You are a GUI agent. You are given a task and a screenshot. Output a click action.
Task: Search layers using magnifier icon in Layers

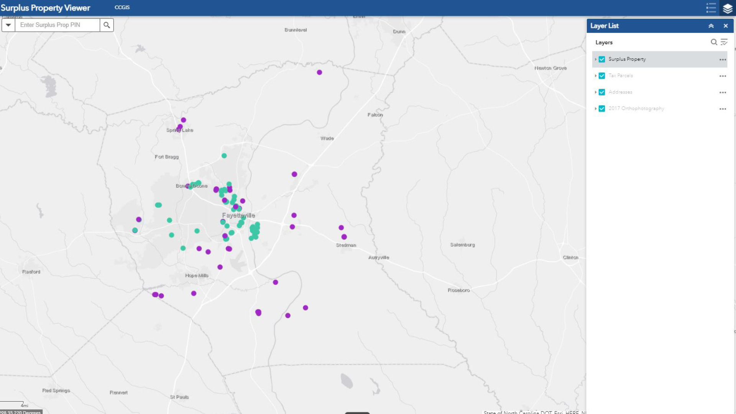[x=714, y=42]
